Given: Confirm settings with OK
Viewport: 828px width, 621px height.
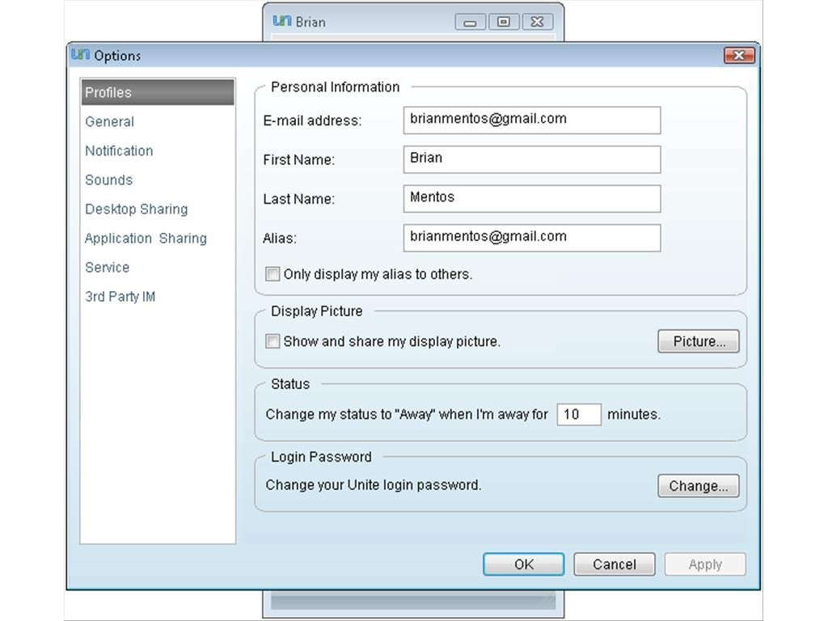Looking at the screenshot, I should (523, 564).
